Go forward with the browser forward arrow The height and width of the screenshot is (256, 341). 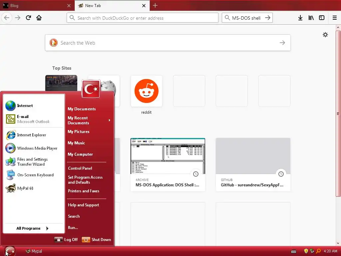[x=18, y=18]
